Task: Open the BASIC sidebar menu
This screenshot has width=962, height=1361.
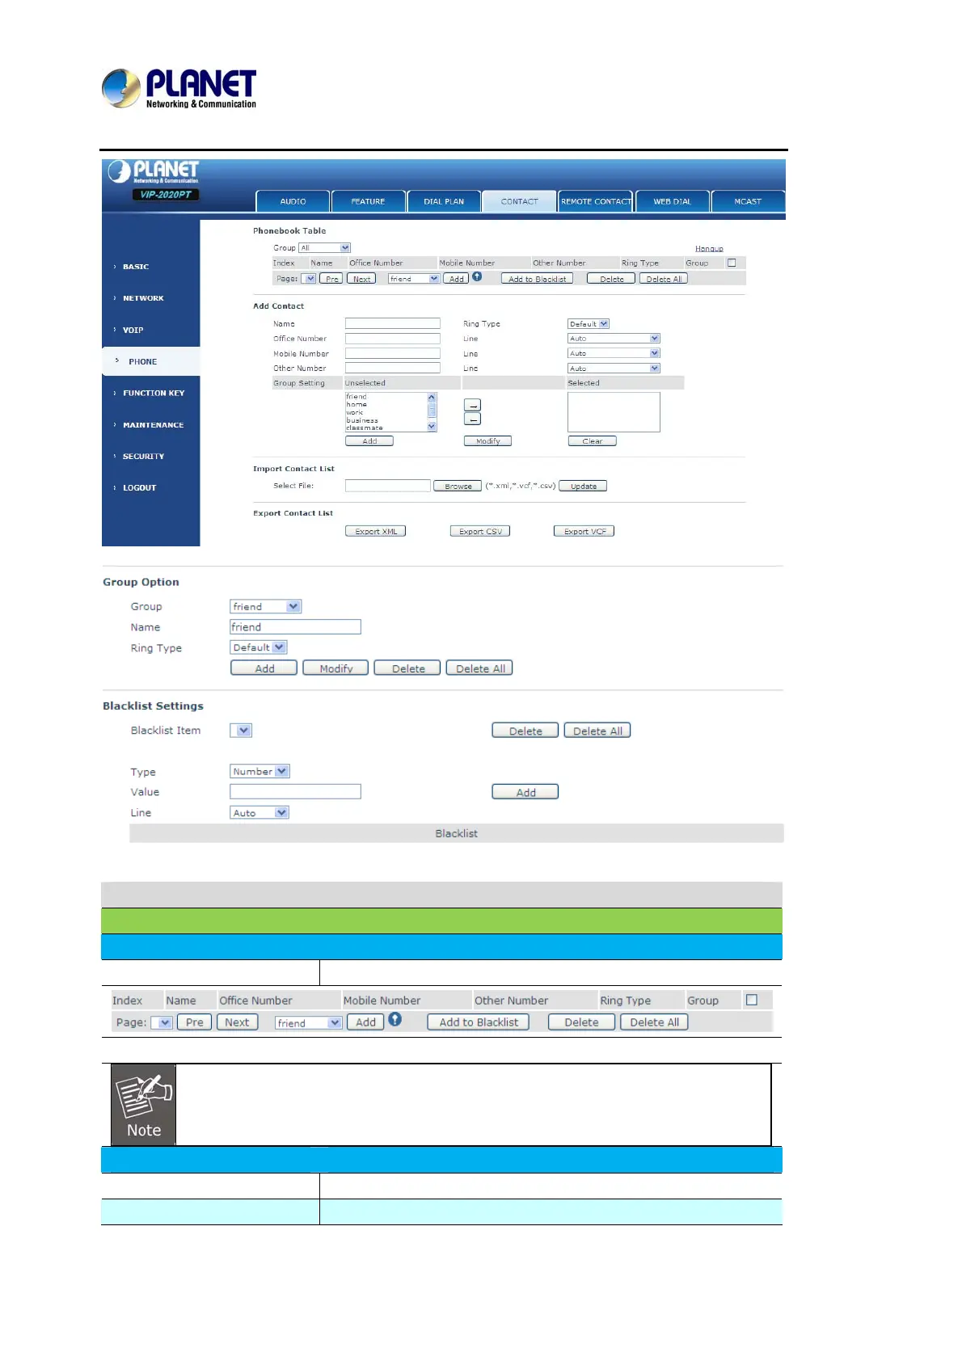Action: point(136,267)
